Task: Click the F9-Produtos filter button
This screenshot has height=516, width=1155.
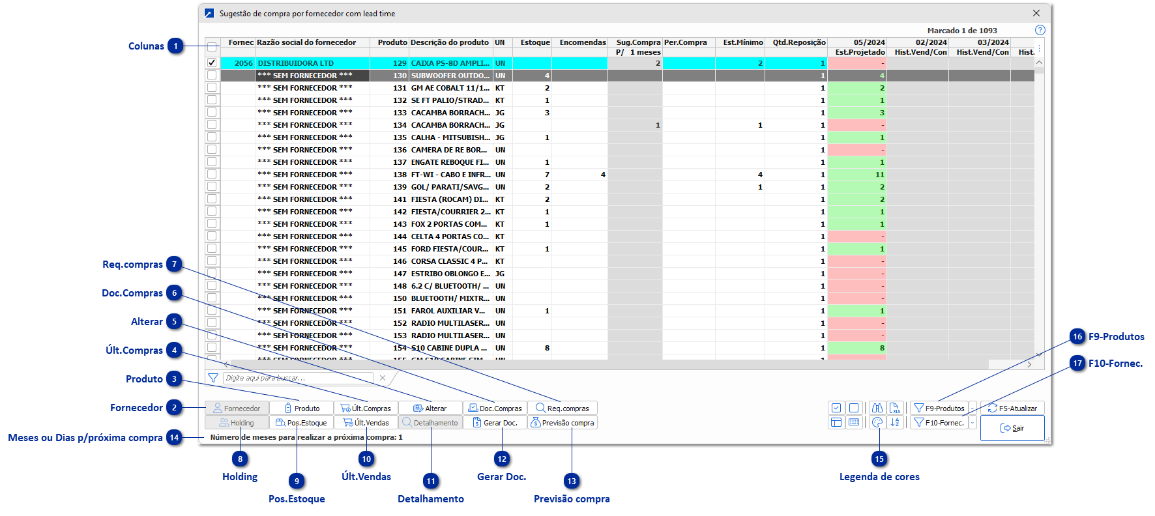Action: pos(939,408)
